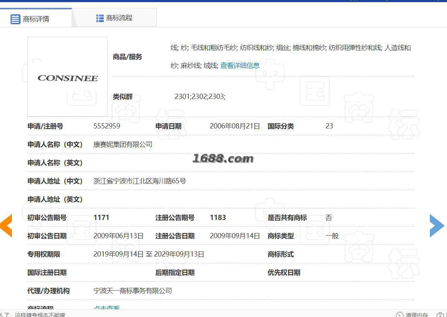447x317 pixels.
Task: Click the 商标形式 label
Action: pyautogui.click(x=281, y=254)
